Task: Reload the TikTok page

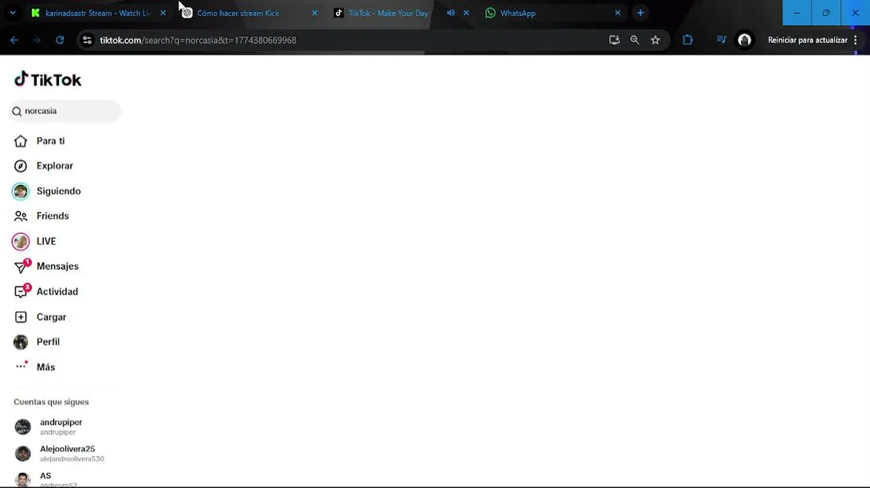Action: (60, 40)
